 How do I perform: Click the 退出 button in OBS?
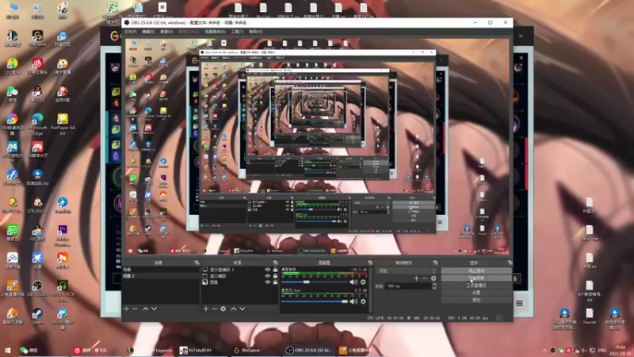pos(476,300)
